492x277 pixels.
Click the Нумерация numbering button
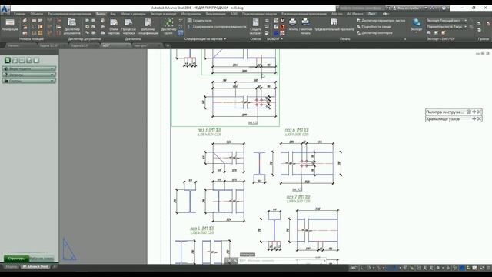10,25
